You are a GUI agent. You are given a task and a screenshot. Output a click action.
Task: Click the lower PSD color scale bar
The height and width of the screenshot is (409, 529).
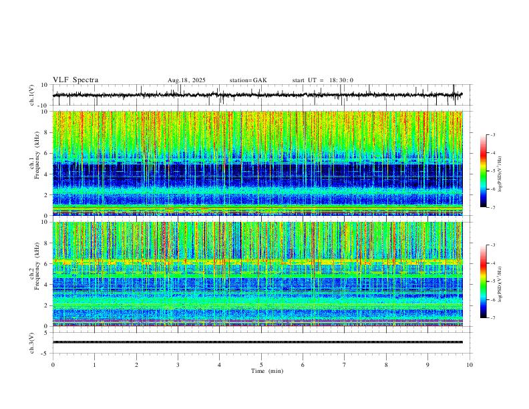click(x=483, y=281)
